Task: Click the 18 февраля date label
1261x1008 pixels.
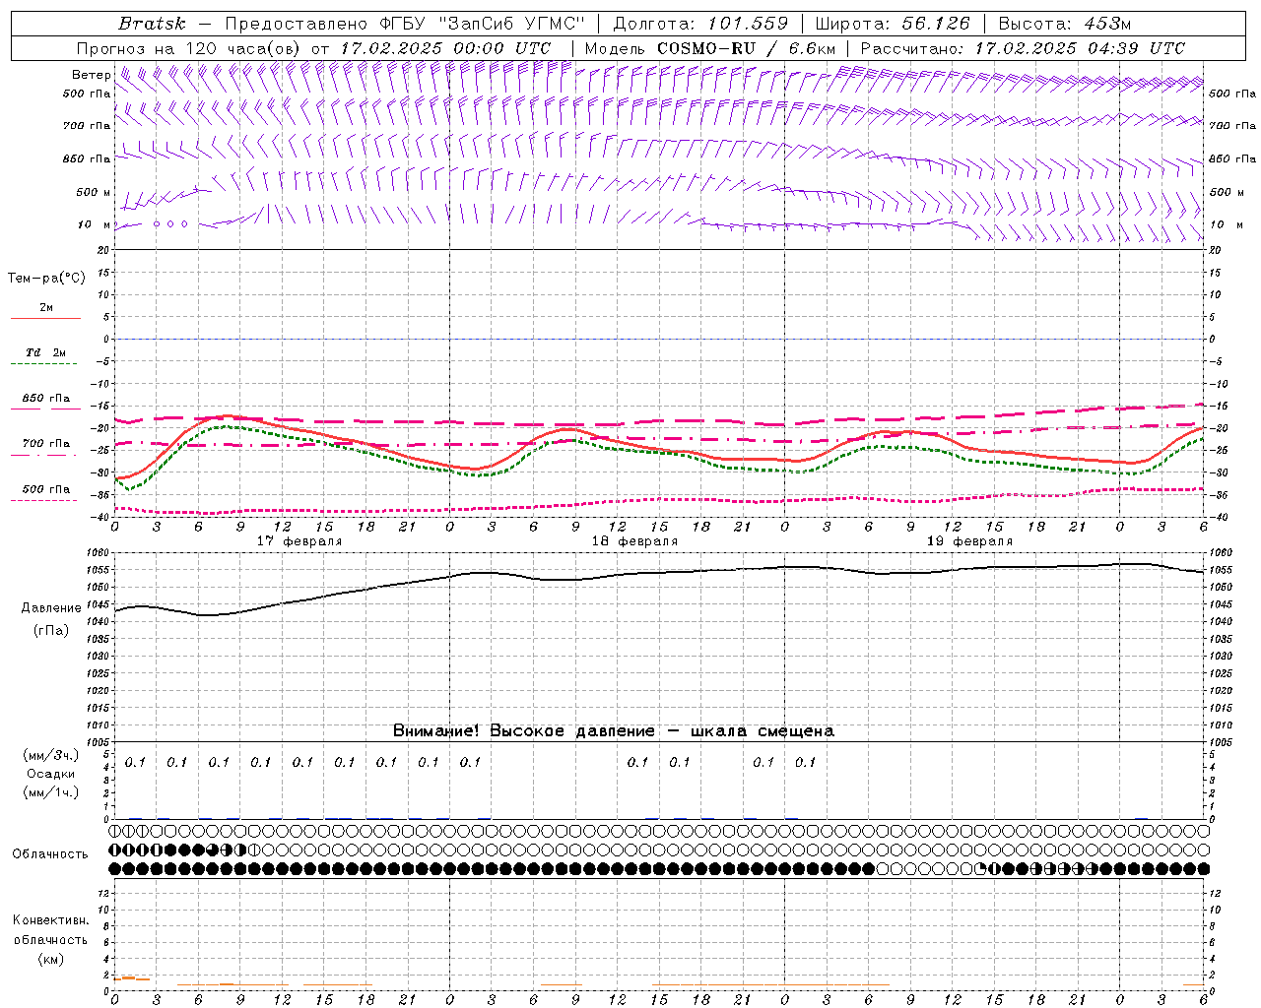Action: pyautogui.click(x=634, y=541)
